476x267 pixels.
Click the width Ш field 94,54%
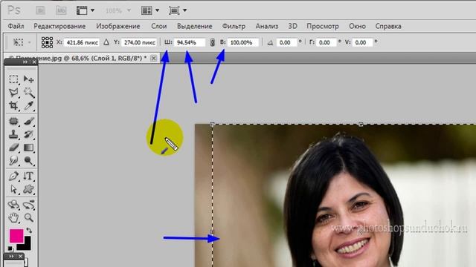pyautogui.click(x=190, y=42)
